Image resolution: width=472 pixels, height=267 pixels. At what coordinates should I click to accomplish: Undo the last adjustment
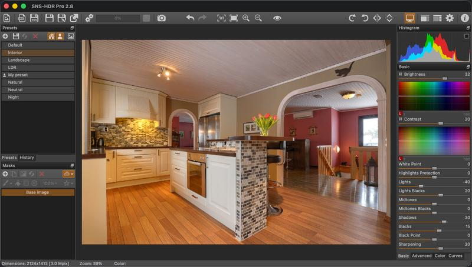pyautogui.click(x=190, y=18)
